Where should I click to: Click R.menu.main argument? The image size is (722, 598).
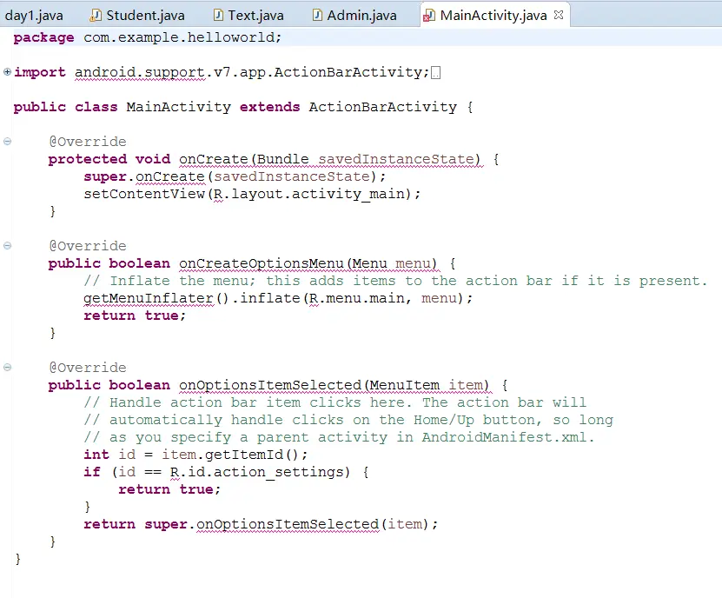click(x=357, y=298)
